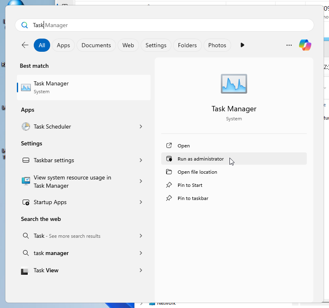The width and height of the screenshot is (329, 308).
Task: Click magnifier icon beside 'task manager' suggestion
Action: [26, 253]
